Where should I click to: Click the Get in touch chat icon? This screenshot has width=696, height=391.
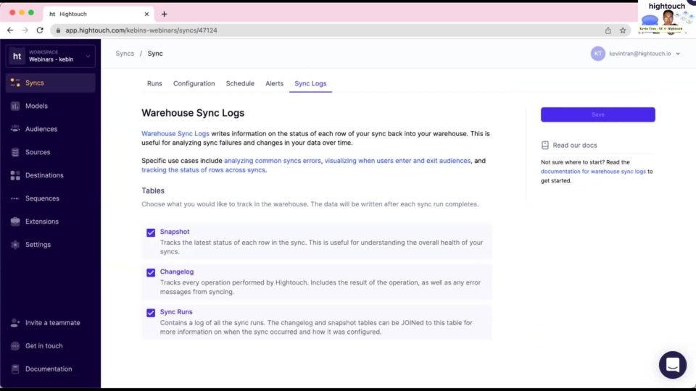tap(15, 346)
